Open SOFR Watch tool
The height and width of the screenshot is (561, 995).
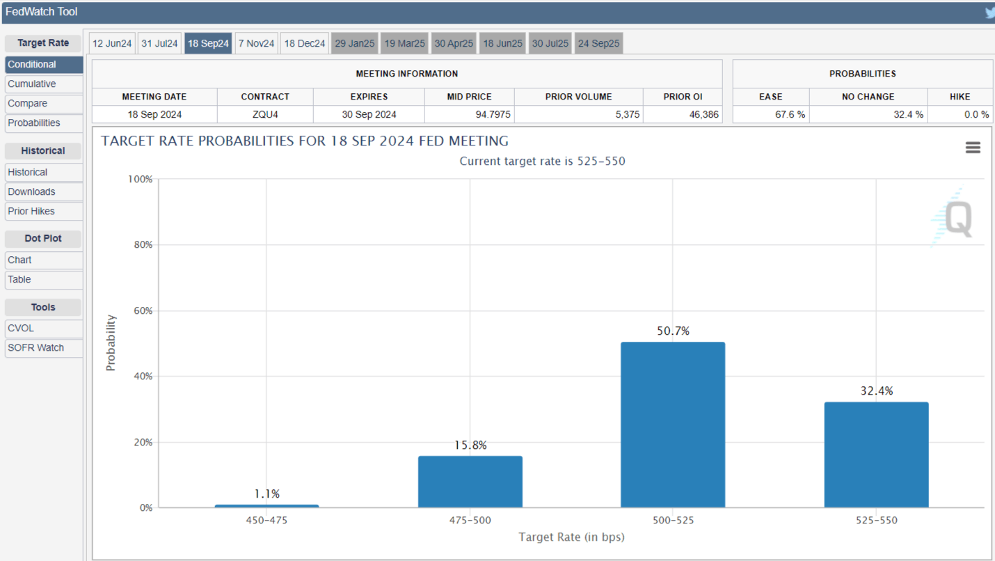(35, 347)
